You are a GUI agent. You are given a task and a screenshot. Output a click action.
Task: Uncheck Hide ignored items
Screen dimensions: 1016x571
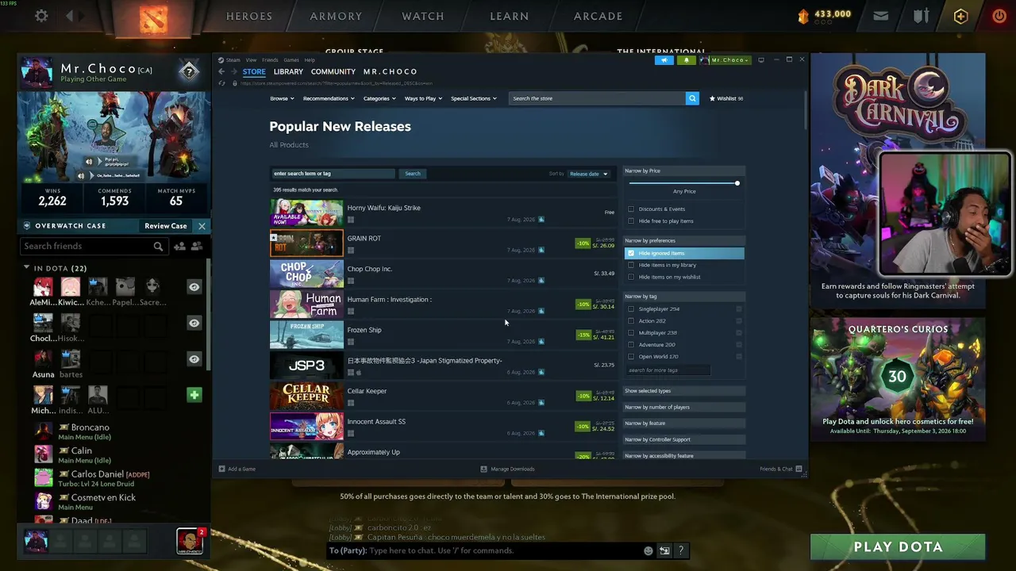(x=631, y=253)
